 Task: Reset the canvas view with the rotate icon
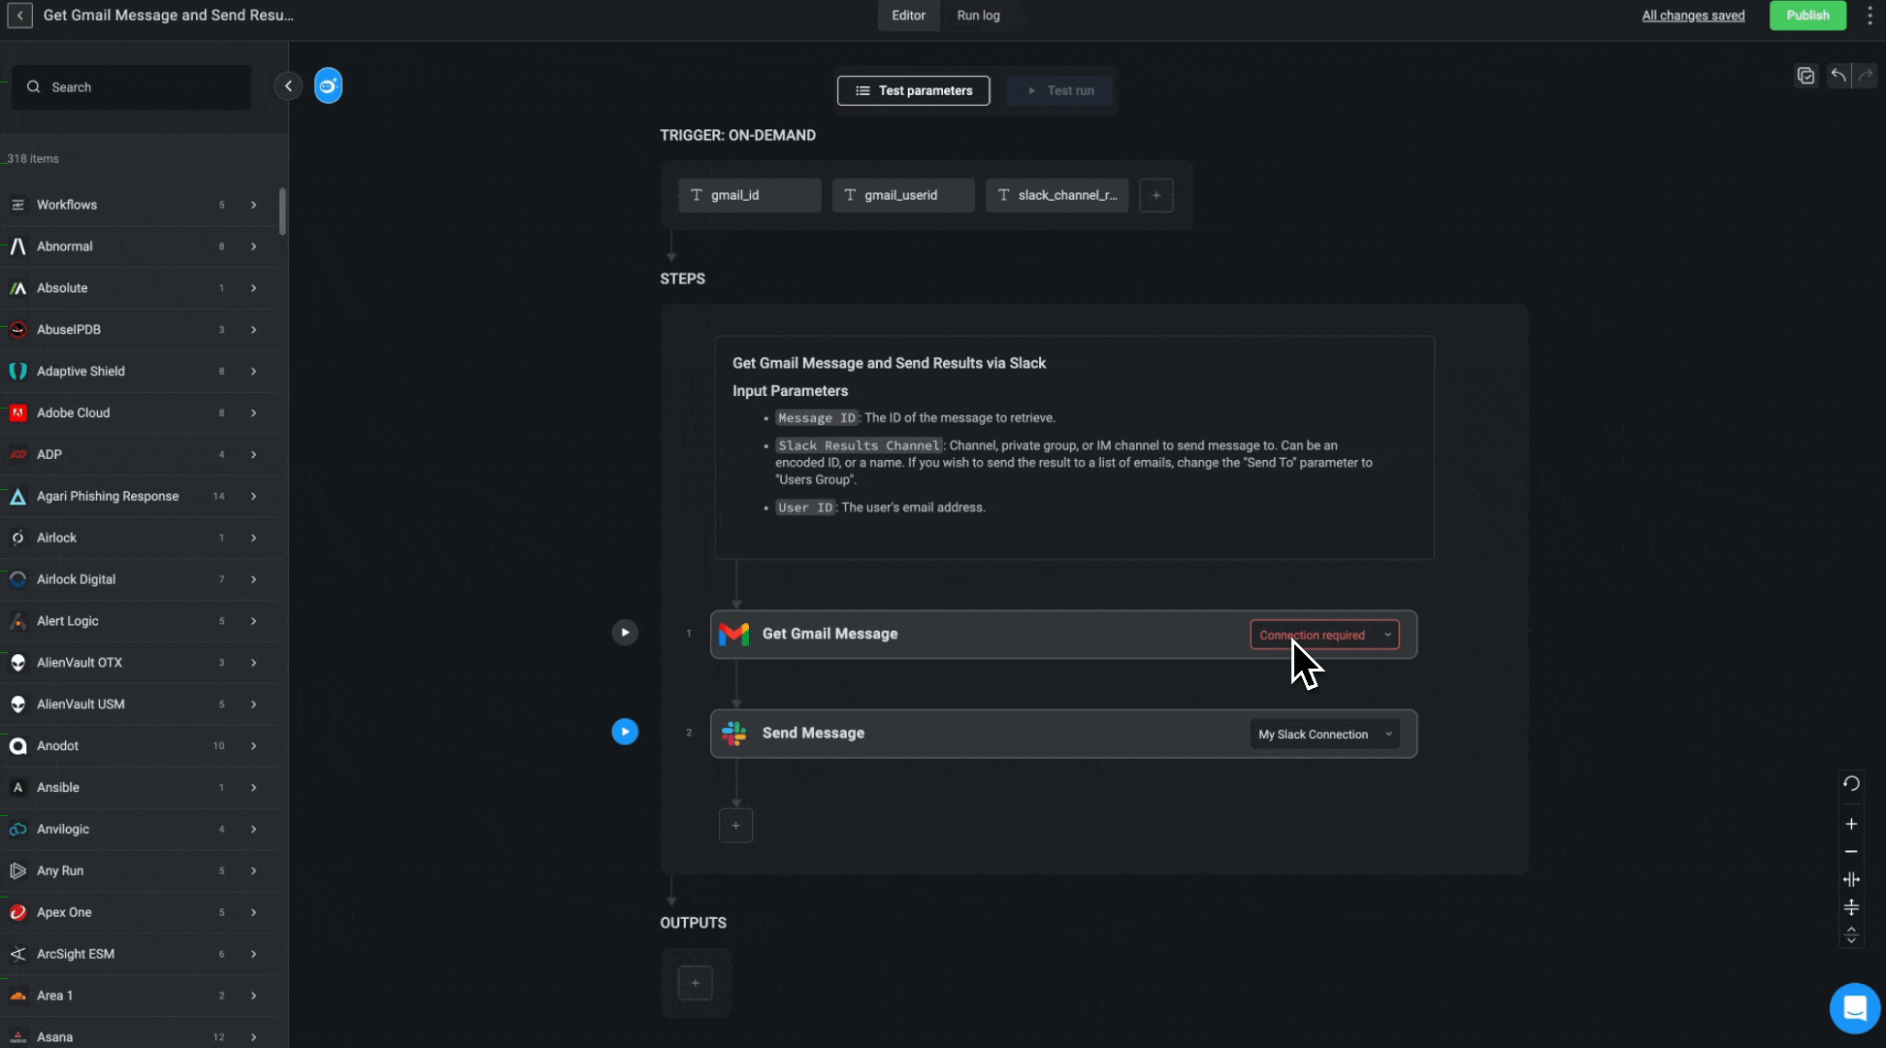coord(1851,784)
